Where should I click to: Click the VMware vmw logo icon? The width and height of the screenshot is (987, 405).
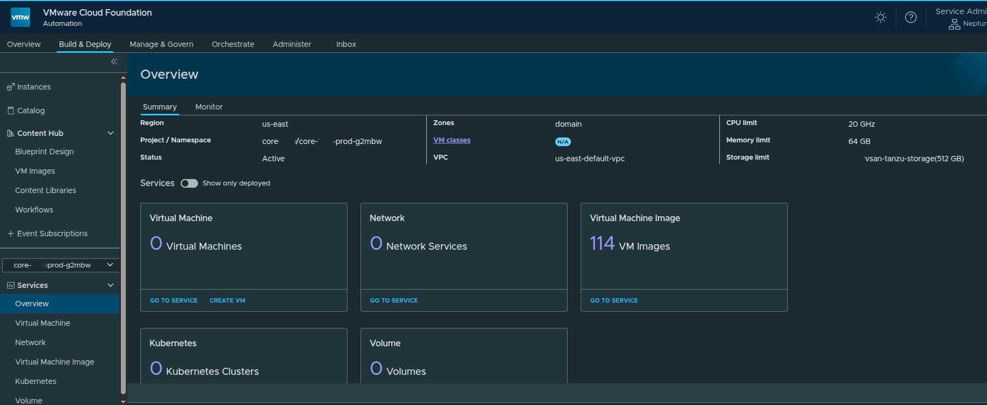click(x=21, y=17)
